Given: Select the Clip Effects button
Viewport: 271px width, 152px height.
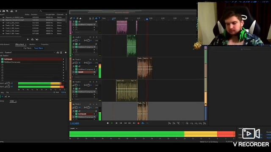Looking at the screenshot, I should (27, 48).
